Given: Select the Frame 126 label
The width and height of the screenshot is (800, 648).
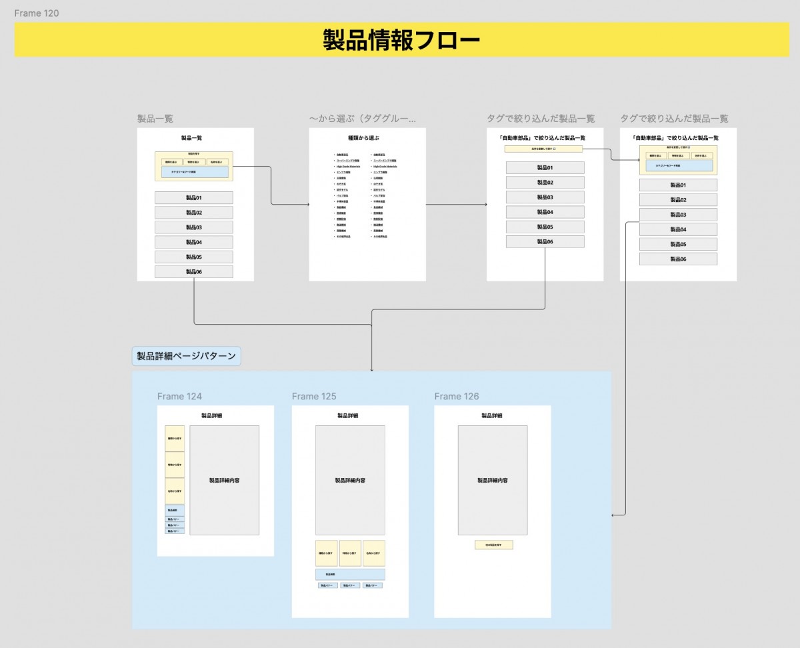Looking at the screenshot, I should [x=457, y=397].
